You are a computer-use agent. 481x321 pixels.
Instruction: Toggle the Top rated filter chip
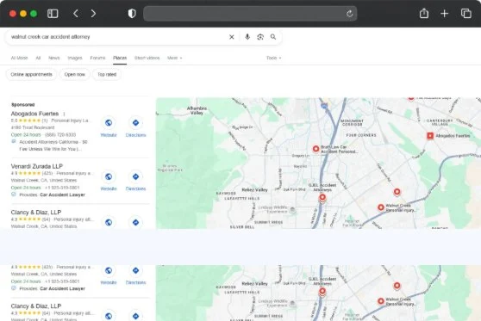coord(107,74)
